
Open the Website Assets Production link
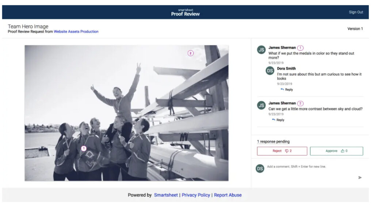pyautogui.click(x=76, y=32)
